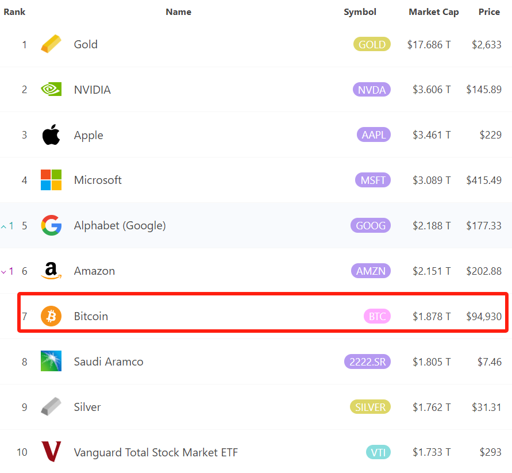Select Silver market cap $1.762 T

pyautogui.click(x=432, y=407)
